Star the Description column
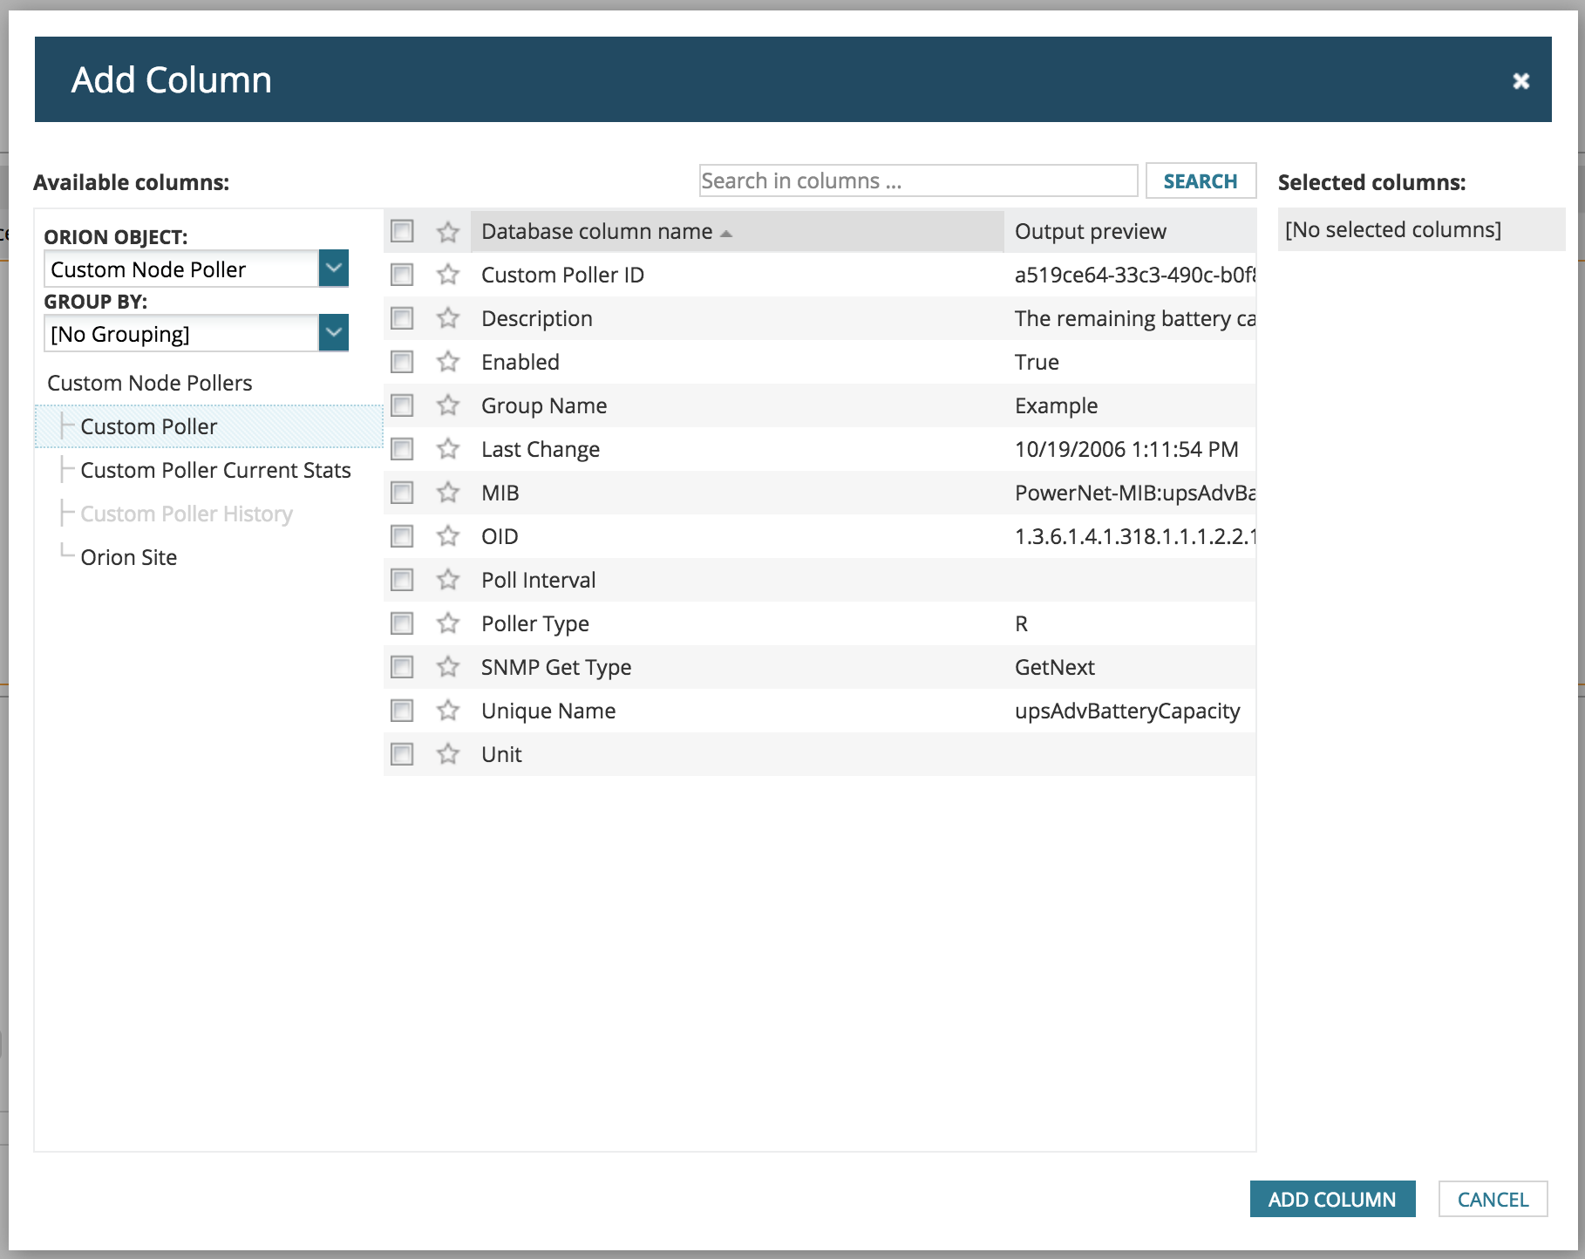1585x1259 pixels. tap(448, 318)
